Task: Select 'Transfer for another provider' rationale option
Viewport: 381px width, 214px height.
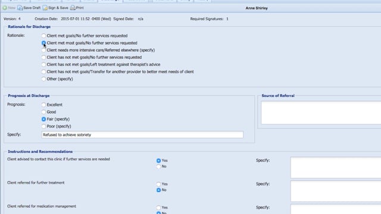Action: pyautogui.click(x=43, y=72)
